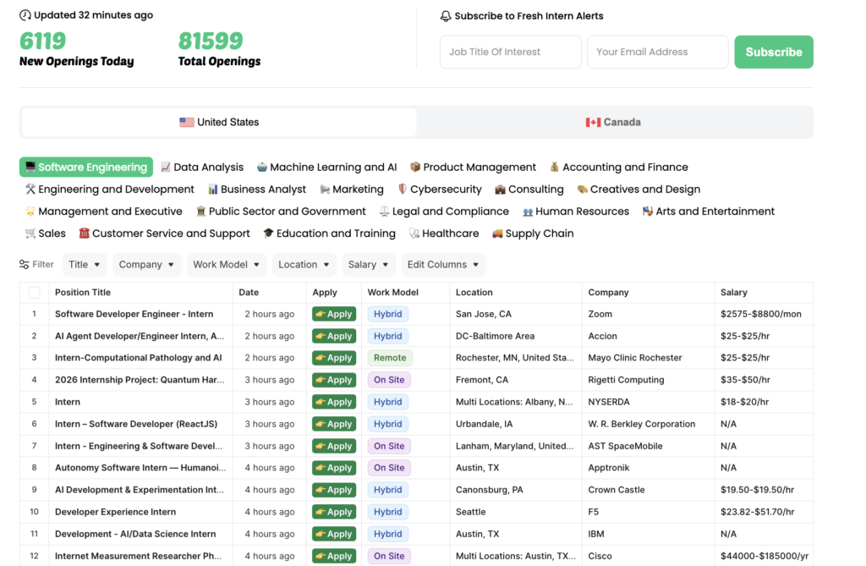The height and width of the screenshot is (566, 866).
Task: Expand the Title filter dropdown
Action: 85,265
